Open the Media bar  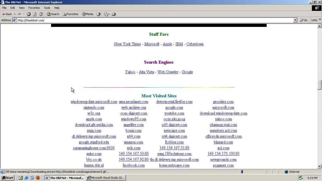88,14
